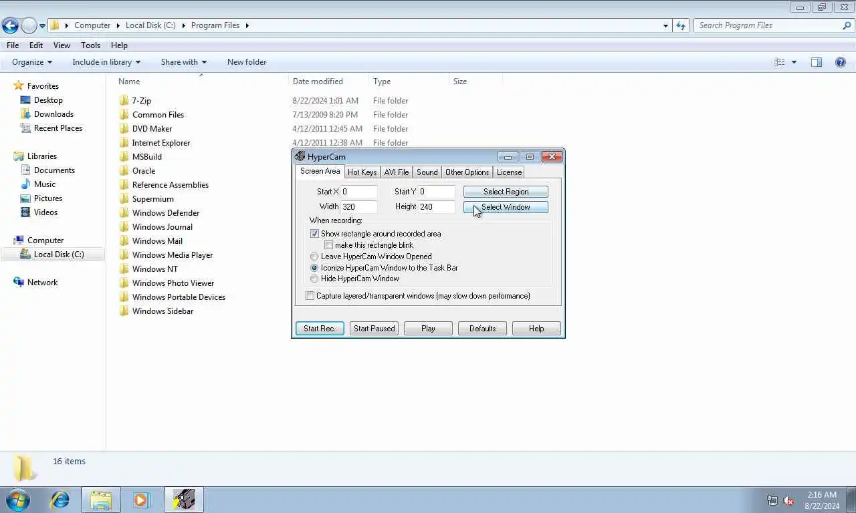Viewport: 856px width, 513px height.
Task: Switch to the Sound tab
Action: (427, 172)
